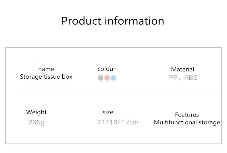The width and height of the screenshot is (227, 153).
Task: Select the '265g' weight value
Action: 36,122
